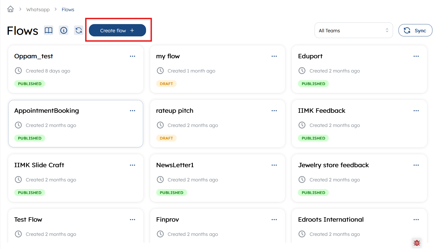Open the Eduport flow title

[310, 56]
